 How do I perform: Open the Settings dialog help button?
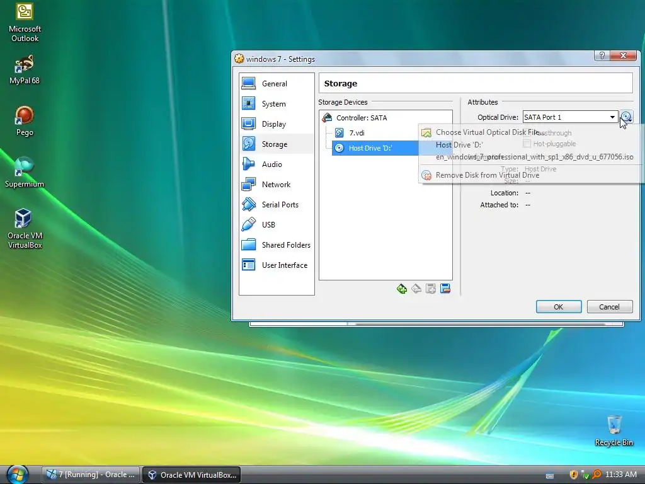coord(602,55)
